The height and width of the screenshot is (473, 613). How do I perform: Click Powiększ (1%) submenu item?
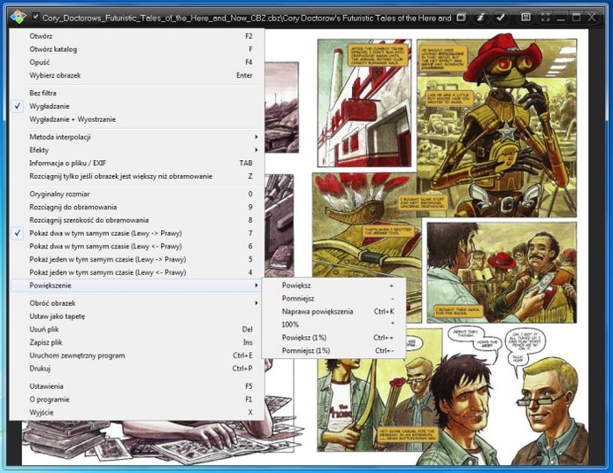coord(333,338)
